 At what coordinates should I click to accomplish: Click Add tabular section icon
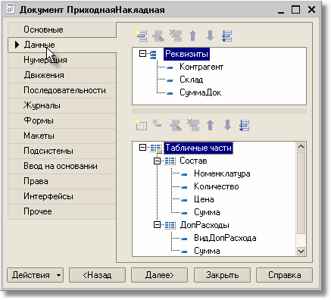click(x=141, y=125)
